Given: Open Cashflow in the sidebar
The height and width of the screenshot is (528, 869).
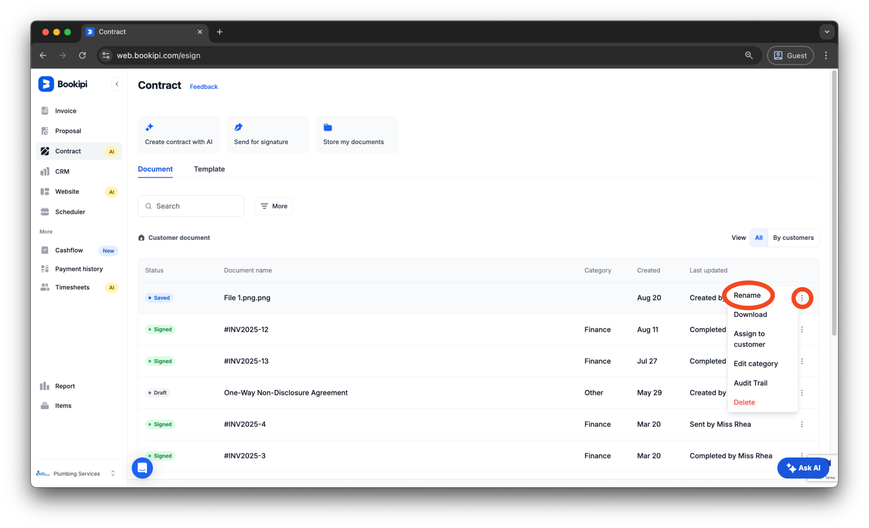Looking at the screenshot, I should tap(69, 250).
